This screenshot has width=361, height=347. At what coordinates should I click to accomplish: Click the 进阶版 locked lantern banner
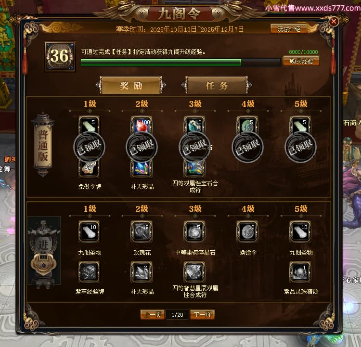click(44, 251)
